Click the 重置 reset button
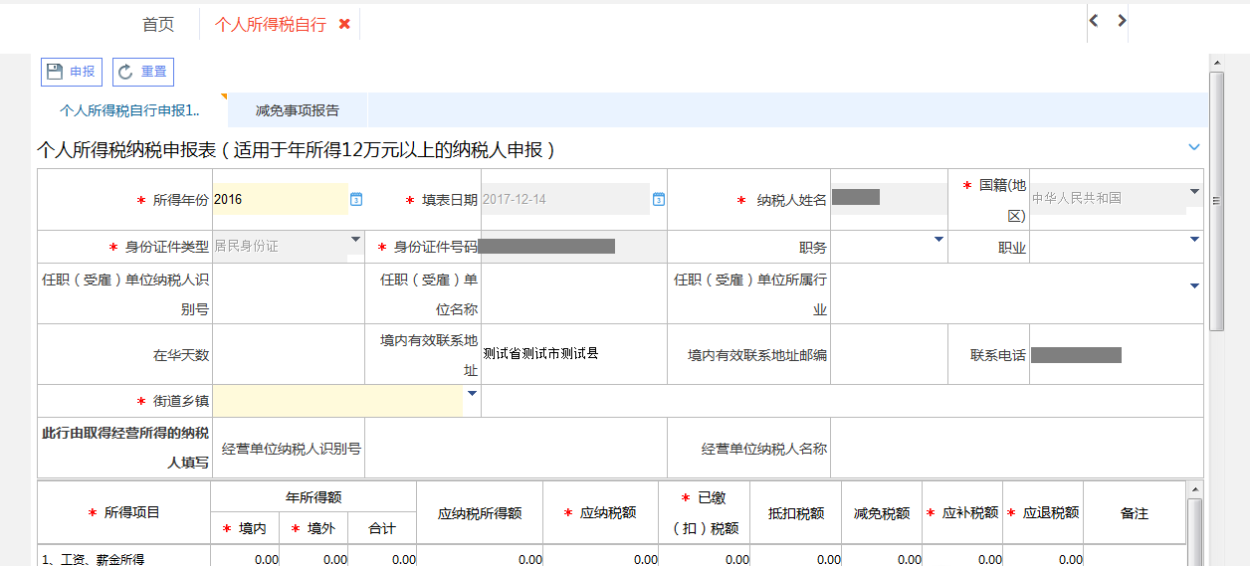Viewport: 1250px width, 566px height. point(143,72)
